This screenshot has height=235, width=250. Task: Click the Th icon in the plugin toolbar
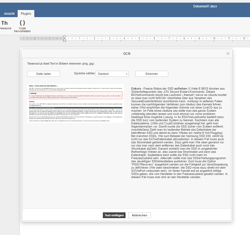pyautogui.click(x=4, y=23)
